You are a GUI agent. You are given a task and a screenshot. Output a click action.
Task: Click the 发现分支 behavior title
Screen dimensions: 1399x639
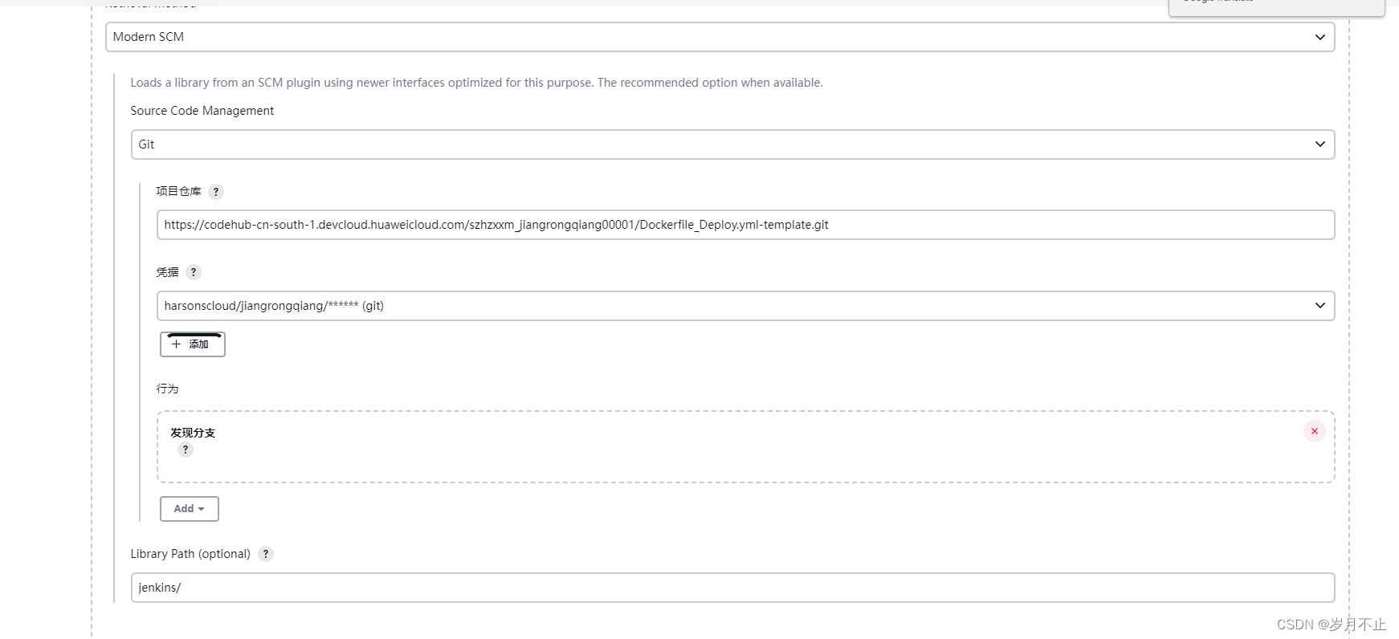193,433
